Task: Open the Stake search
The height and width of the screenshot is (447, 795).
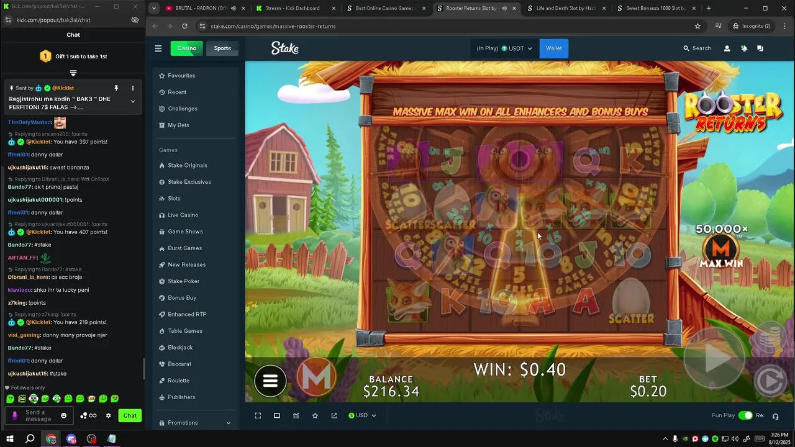Action: click(x=697, y=48)
